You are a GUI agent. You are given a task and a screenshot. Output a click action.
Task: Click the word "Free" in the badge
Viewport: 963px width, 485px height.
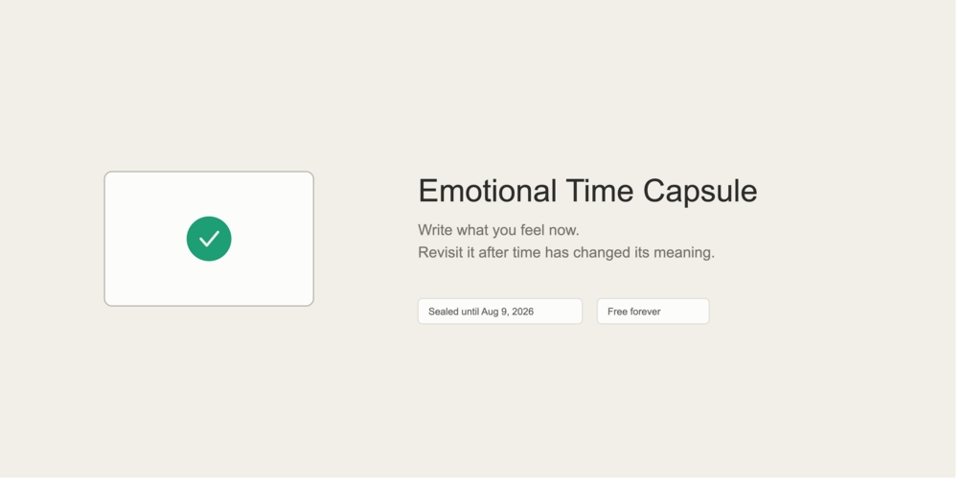(617, 312)
